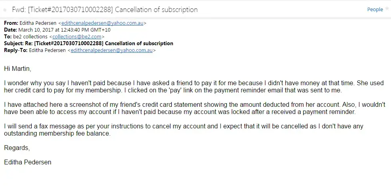Click the bold "From:" header label
The height and width of the screenshot is (186, 391).
point(11,23)
